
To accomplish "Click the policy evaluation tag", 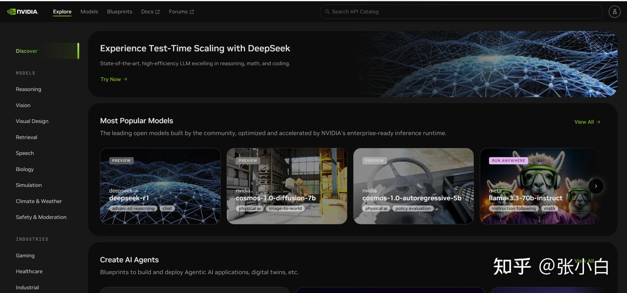I will (x=413, y=209).
